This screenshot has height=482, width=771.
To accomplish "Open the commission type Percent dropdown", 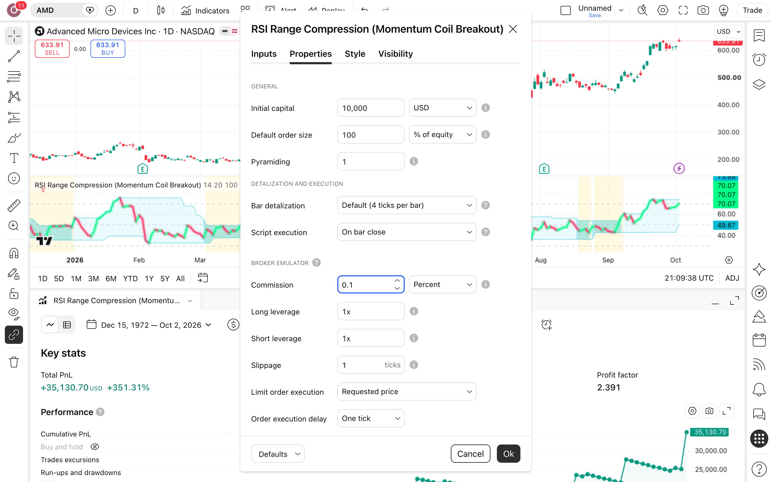I will (x=443, y=284).
